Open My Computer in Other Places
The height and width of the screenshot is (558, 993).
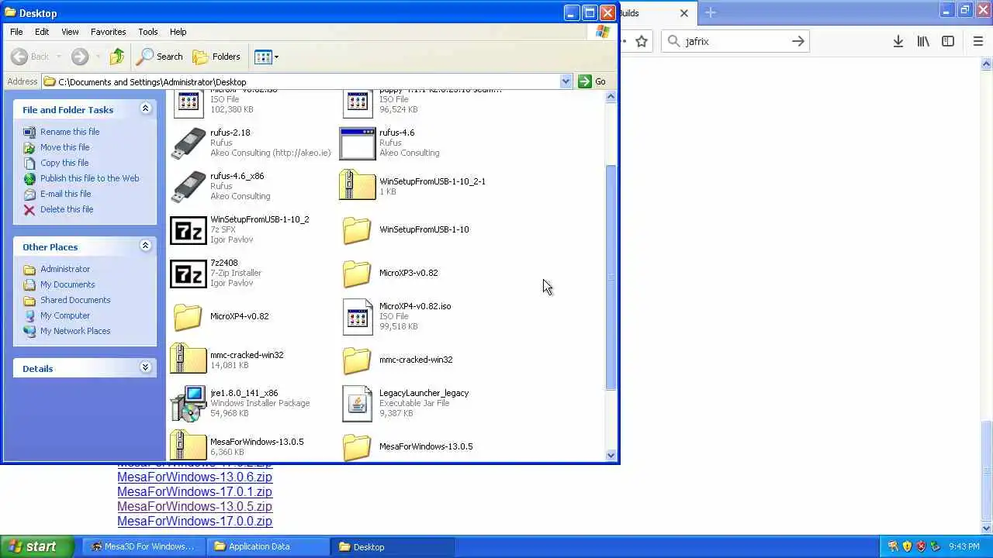[65, 315]
